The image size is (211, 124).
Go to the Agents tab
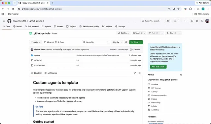pos(46,27)
